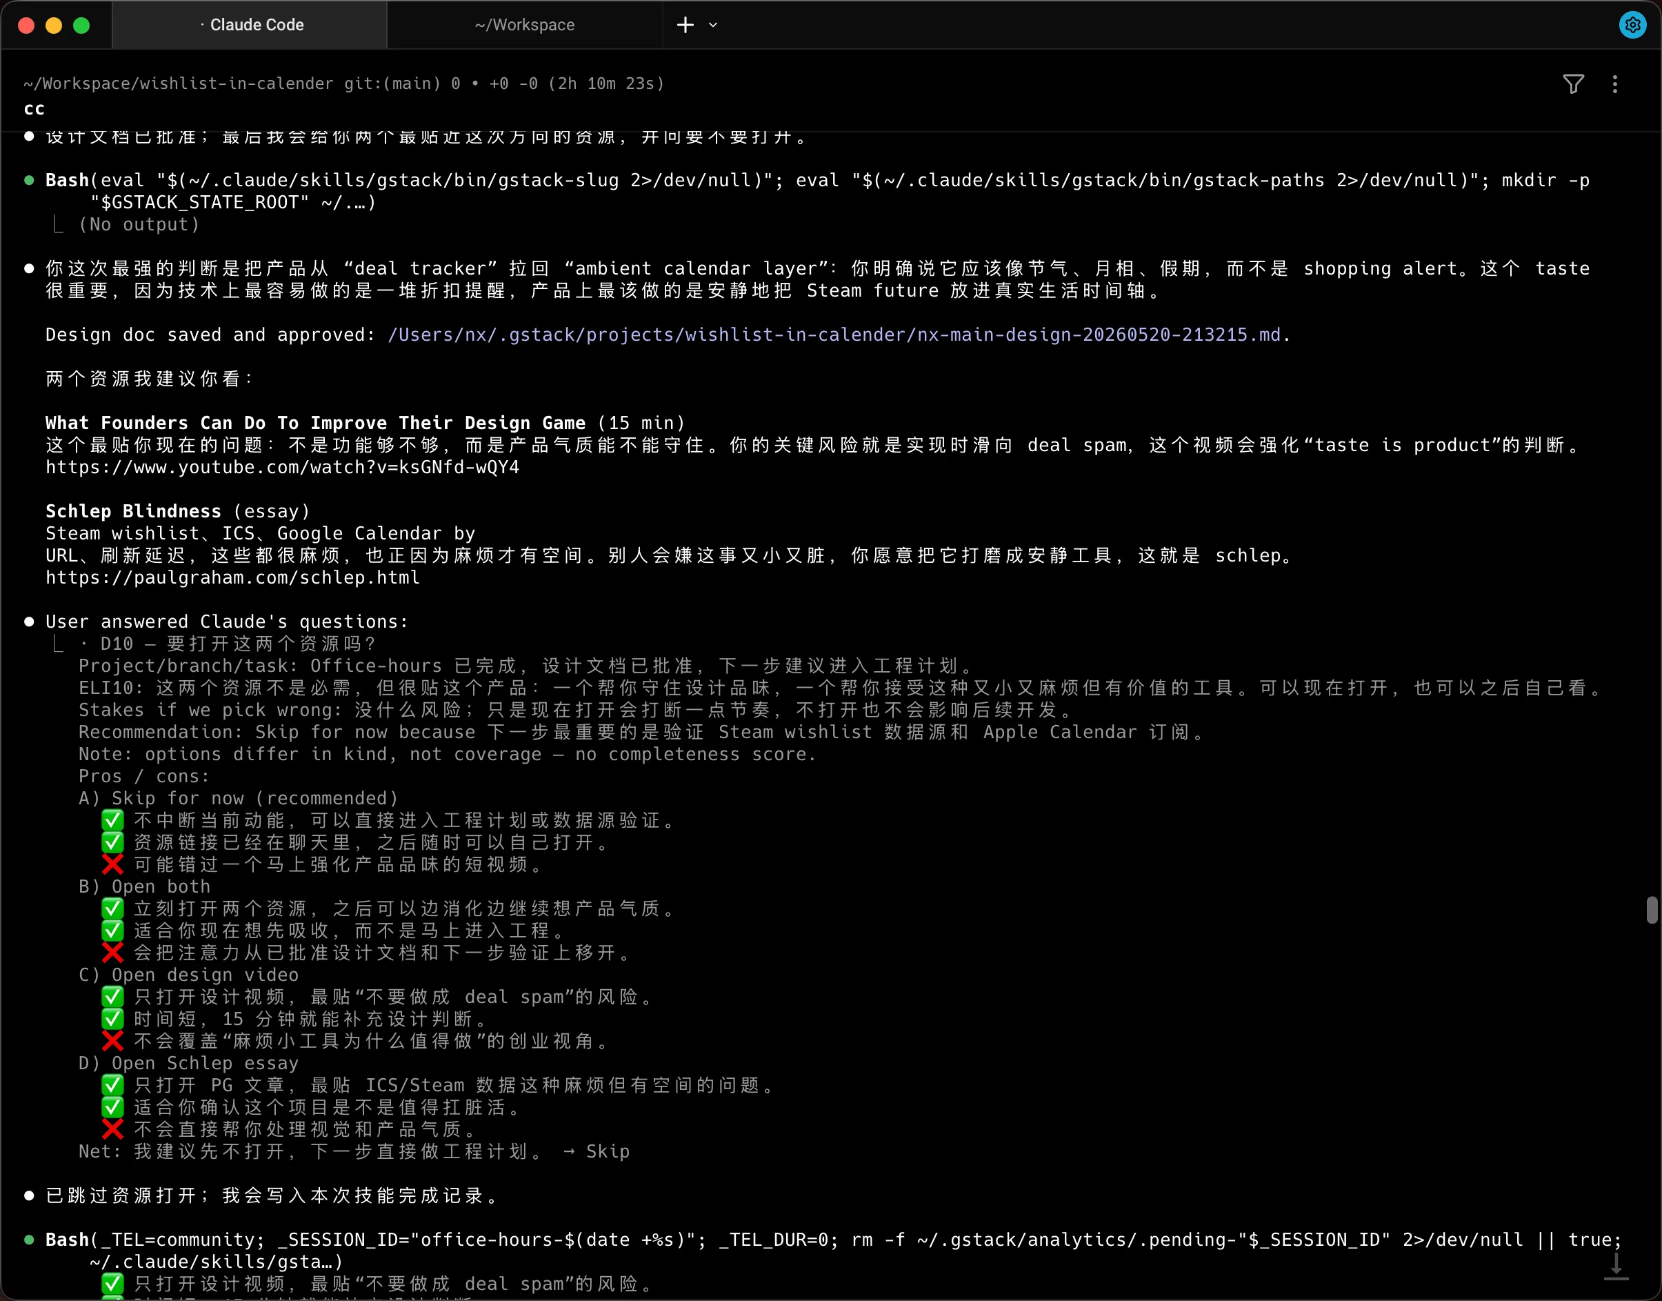Click the 'Pros / cons:' line
The image size is (1662, 1301).
(x=144, y=776)
